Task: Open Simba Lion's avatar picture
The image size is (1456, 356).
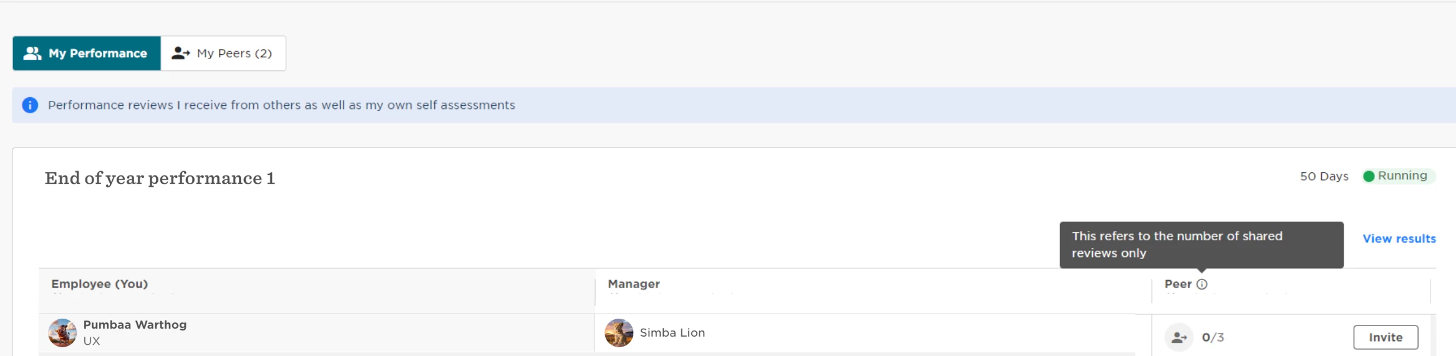Action: pyautogui.click(x=619, y=333)
